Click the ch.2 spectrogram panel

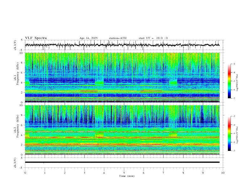click(122, 130)
